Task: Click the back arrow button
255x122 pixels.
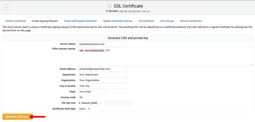Action: [x=6, y=8]
